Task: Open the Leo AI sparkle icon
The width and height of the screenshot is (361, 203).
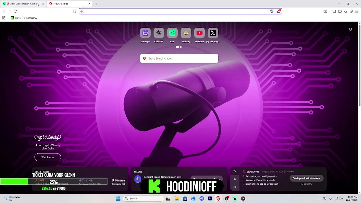Action: coord(345,11)
